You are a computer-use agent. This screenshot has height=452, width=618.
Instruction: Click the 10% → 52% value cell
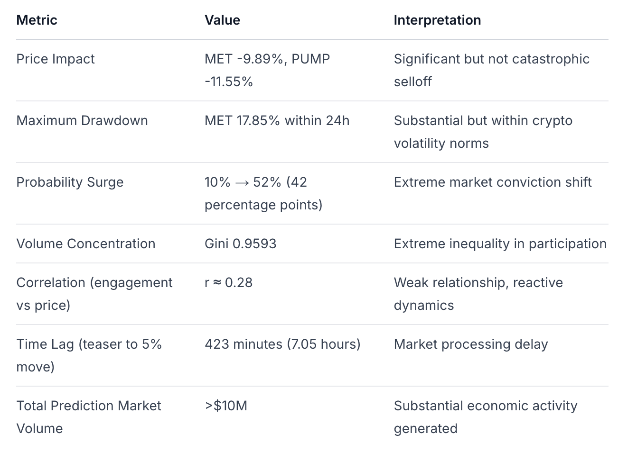click(x=263, y=193)
